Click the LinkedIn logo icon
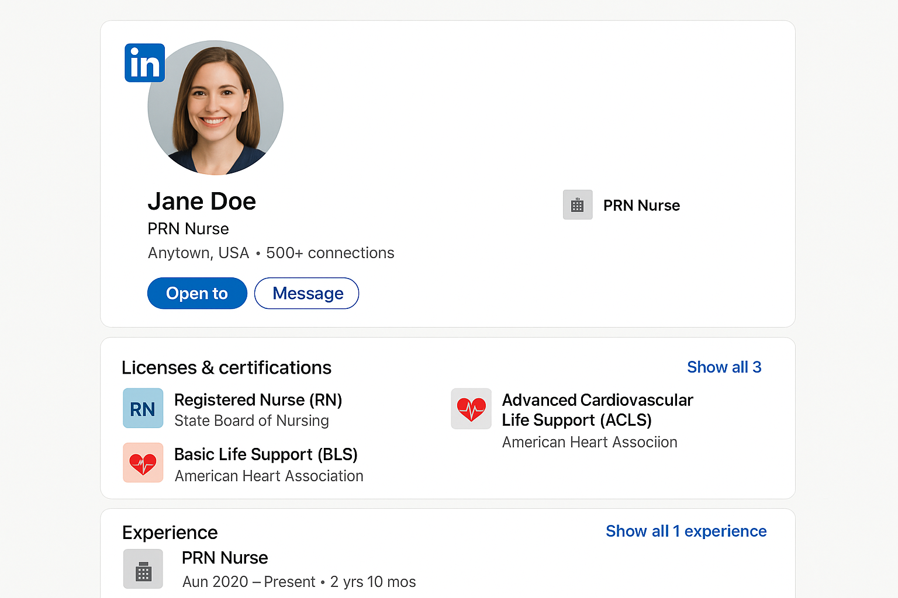The image size is (898, 598). pos(145,62)
